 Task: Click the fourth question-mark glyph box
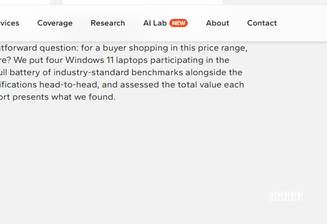[x=292, y=197]
